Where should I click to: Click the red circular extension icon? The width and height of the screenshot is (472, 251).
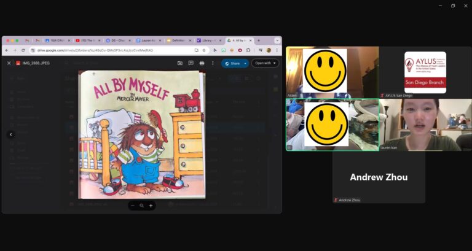pos(240,50)
